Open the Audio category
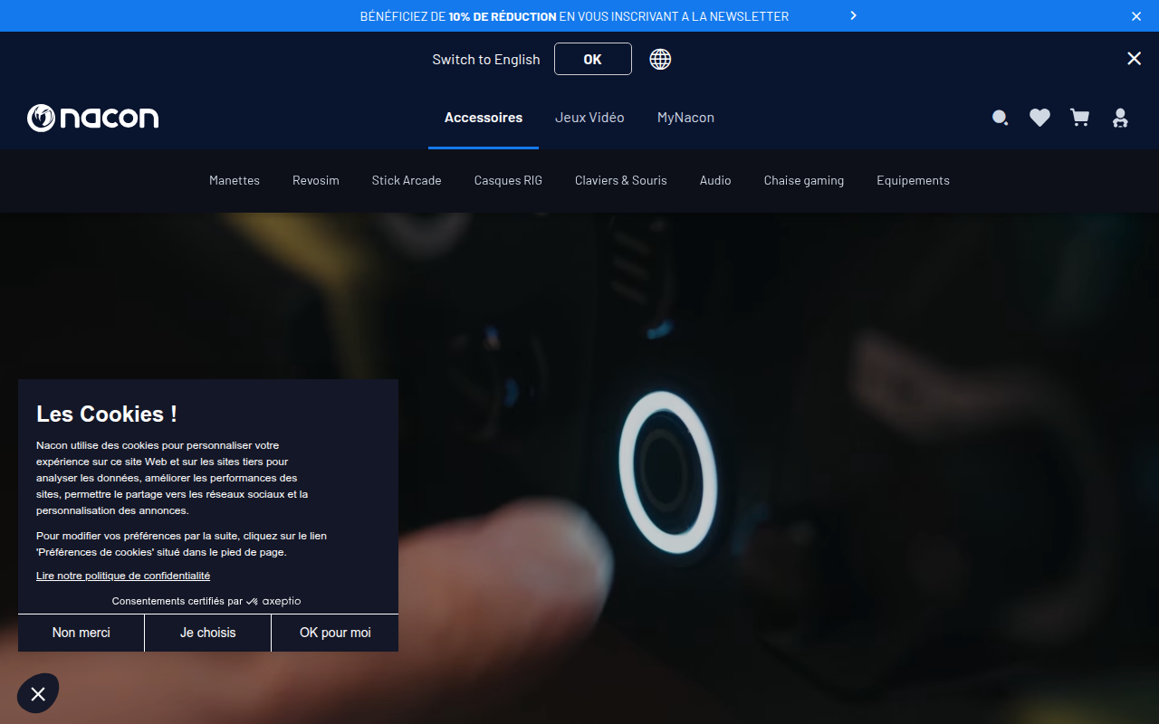 (715, 180)
